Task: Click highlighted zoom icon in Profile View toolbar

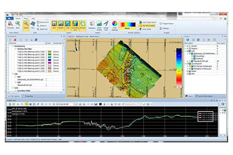Action: tap(27, 104)
